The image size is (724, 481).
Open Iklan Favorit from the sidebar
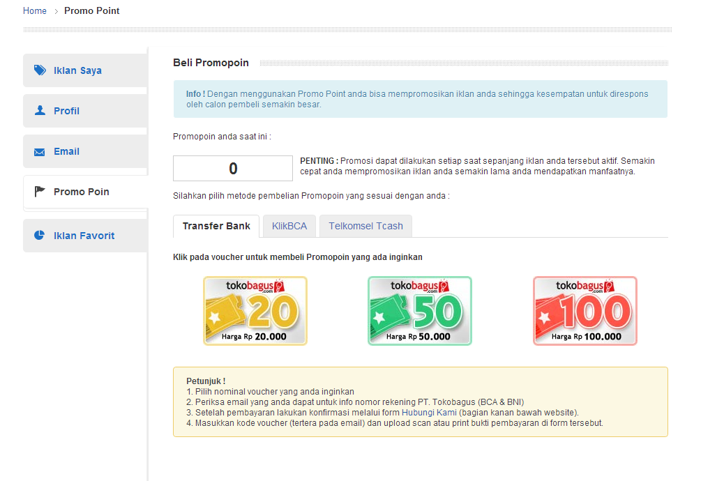(84, 236)
